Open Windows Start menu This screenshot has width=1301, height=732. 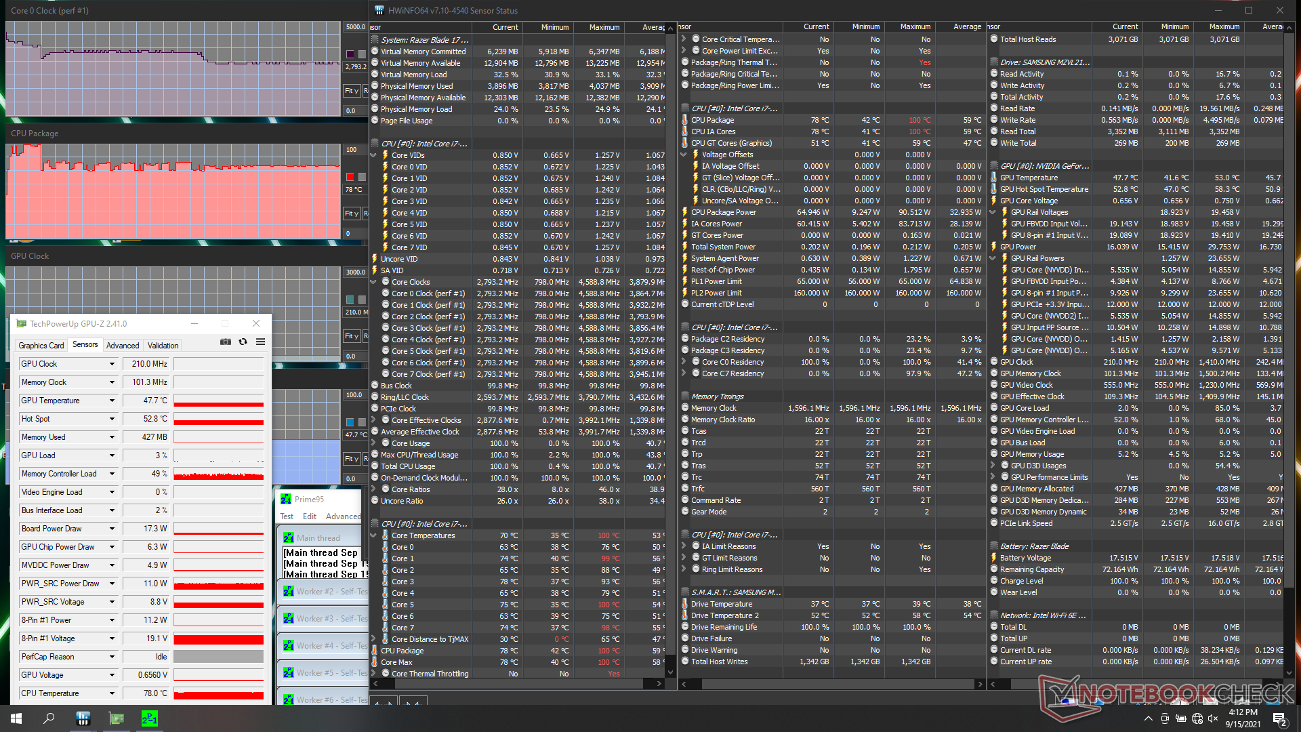coord(16,718)
